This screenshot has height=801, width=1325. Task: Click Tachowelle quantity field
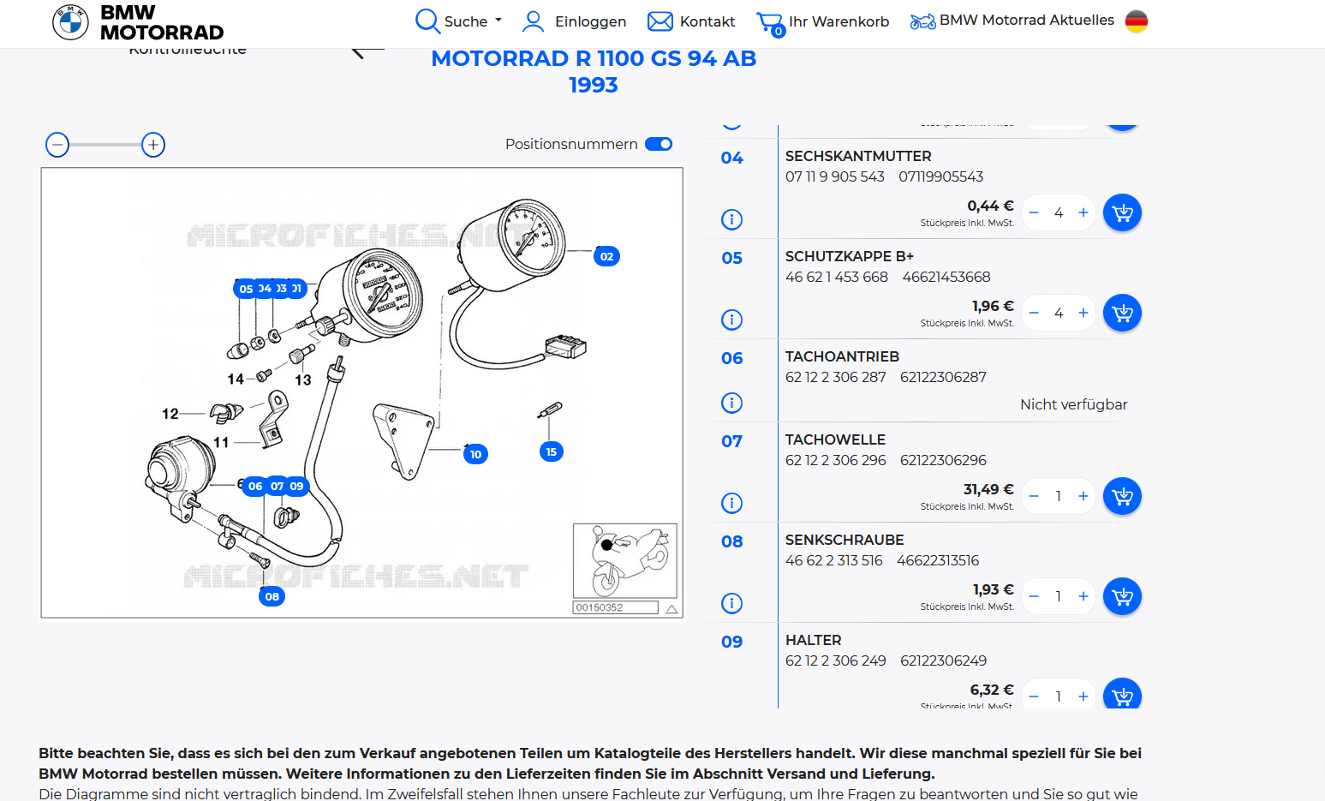pyautogui.click(x=1059, y=496)
